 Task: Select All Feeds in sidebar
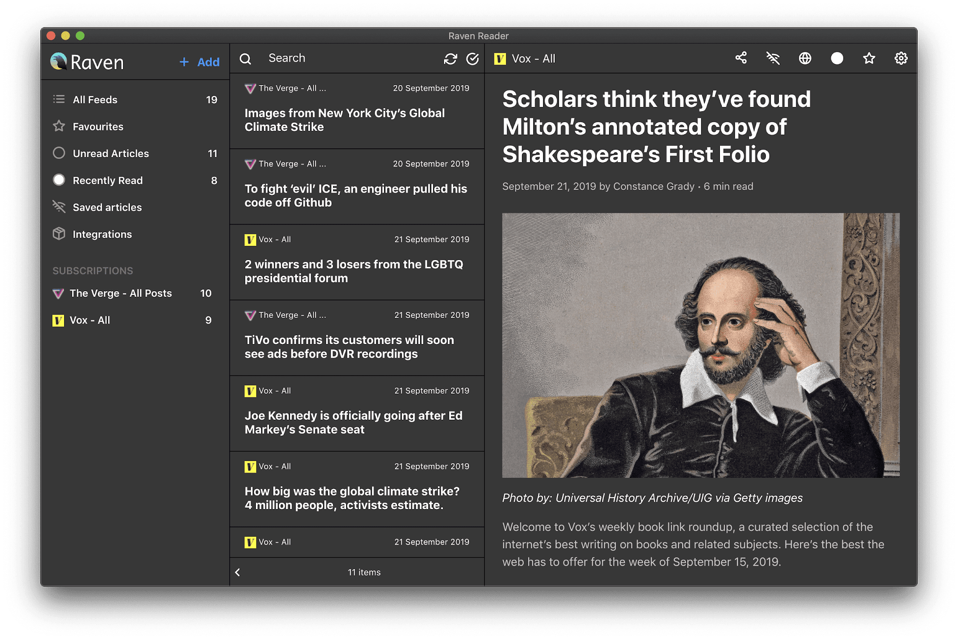95,100
